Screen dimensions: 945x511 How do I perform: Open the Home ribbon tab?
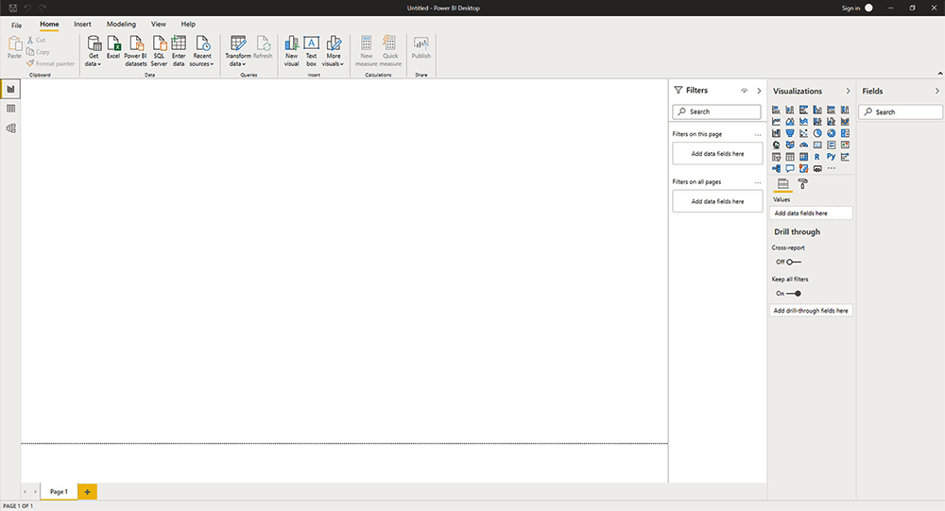49,25
